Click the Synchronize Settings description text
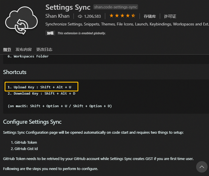The width and height of the screenshot is (209, 176). click(x=127, y=24)
